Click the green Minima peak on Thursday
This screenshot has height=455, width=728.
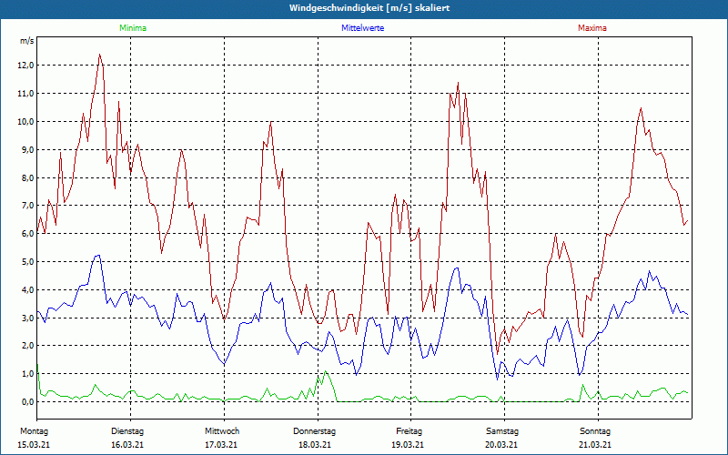326,371
